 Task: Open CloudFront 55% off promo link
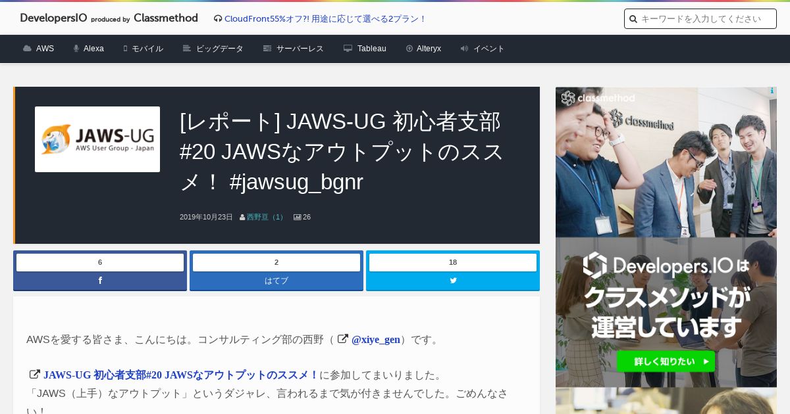(x=325, y=19)
